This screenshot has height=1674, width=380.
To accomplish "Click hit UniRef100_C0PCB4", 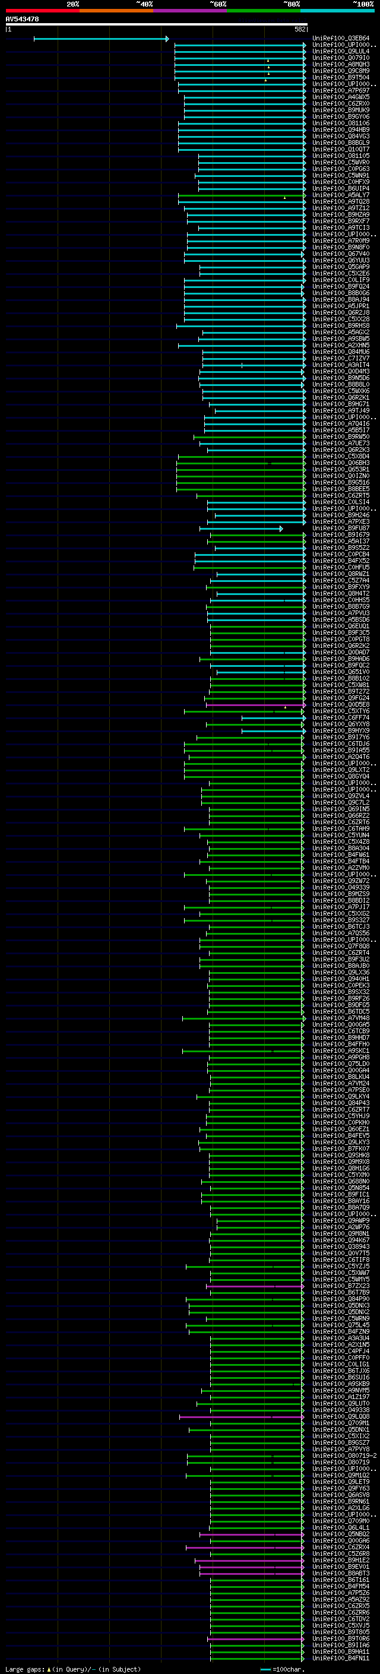I will click(x=341, y=554).
